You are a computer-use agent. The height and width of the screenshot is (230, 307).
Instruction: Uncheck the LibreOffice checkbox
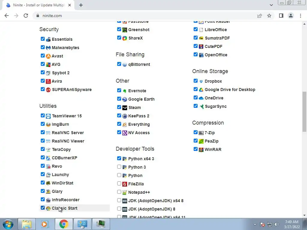tap(195, 29)
